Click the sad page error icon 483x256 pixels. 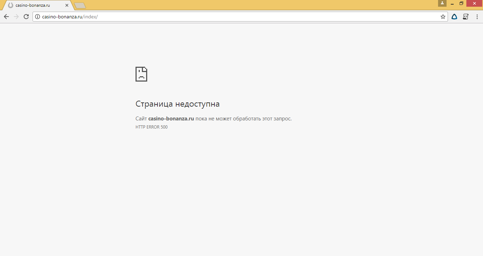pos(141,74)
